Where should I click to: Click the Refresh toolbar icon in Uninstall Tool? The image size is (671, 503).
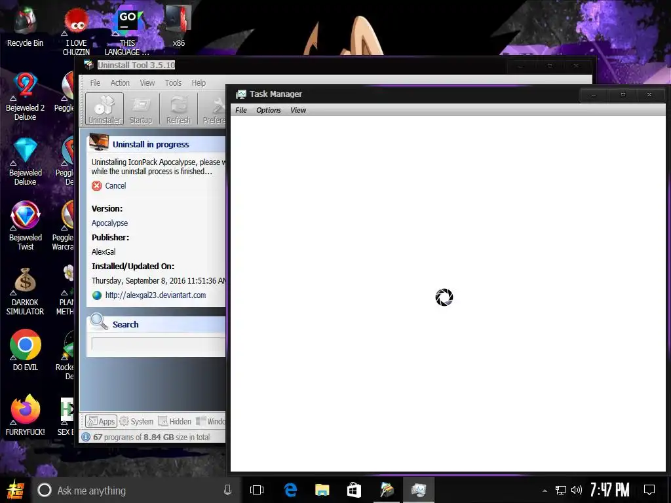point(178,109)
